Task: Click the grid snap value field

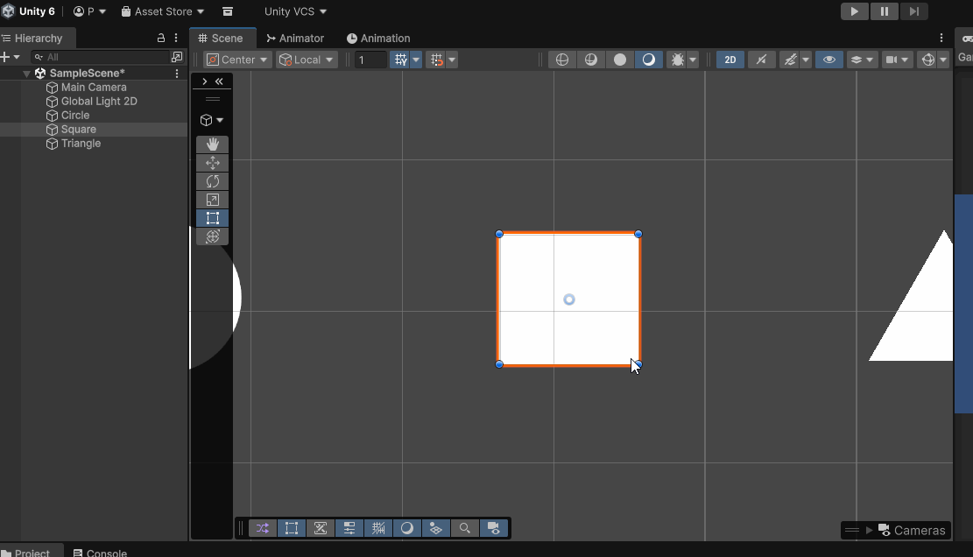Action: coord(370,60)
